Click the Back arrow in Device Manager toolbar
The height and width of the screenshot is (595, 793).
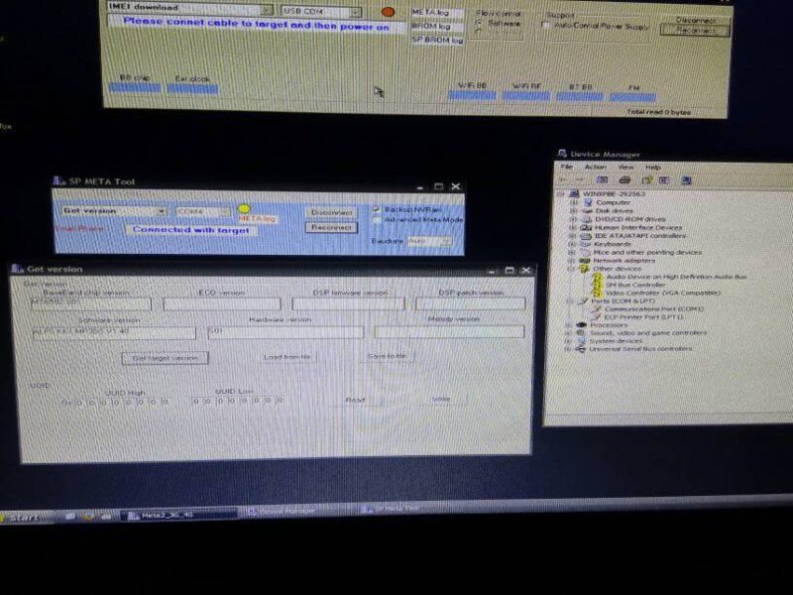point(564,179)
